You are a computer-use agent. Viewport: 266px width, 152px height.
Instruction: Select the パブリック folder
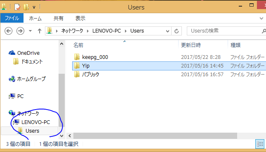coord(90,75)
